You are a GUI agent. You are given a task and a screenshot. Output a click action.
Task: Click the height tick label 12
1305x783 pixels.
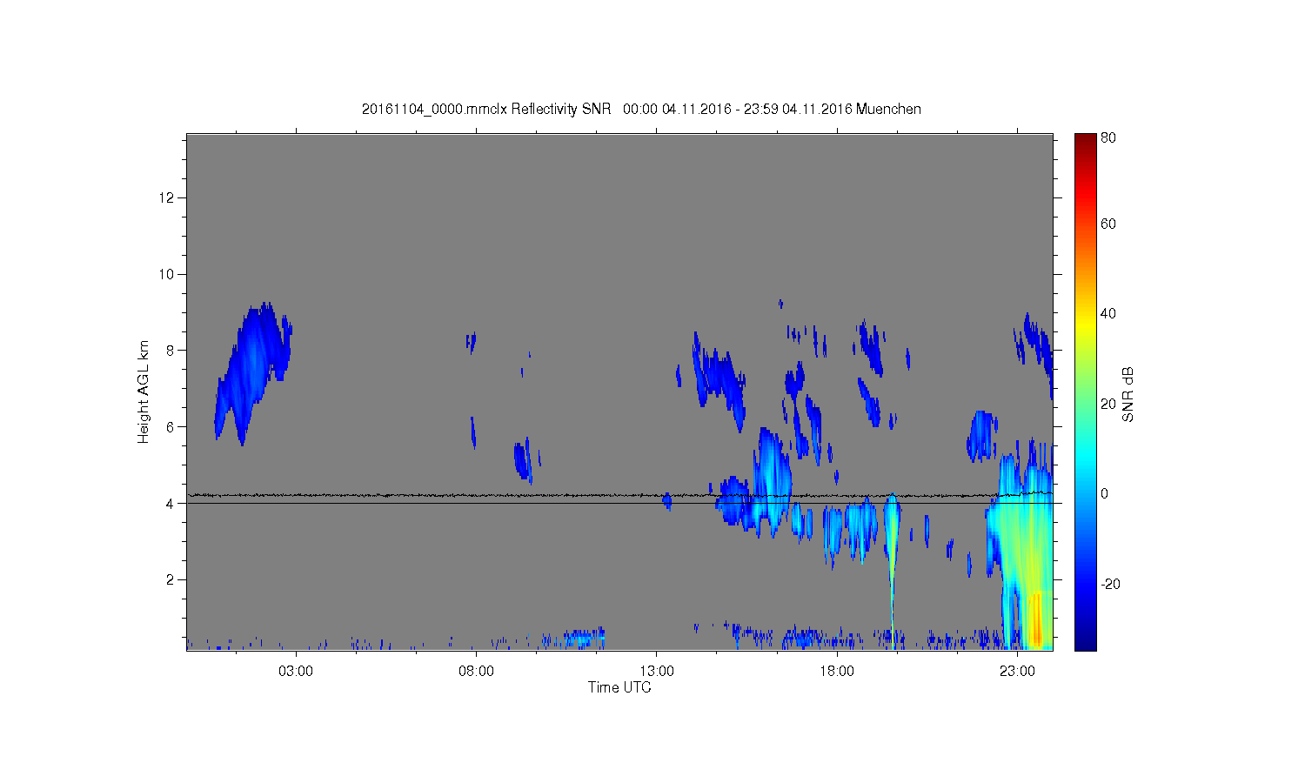tap(167, 197)
